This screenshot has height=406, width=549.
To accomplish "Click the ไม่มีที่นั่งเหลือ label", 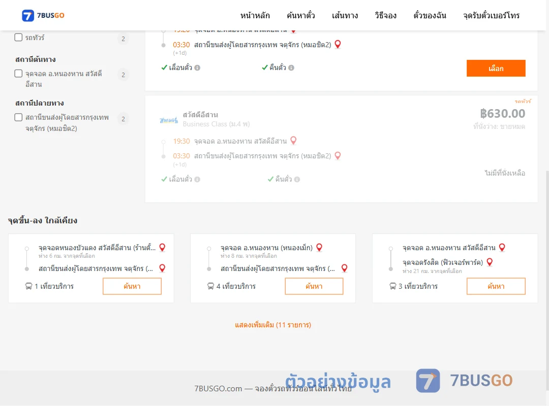I will [x=505, y=173].
